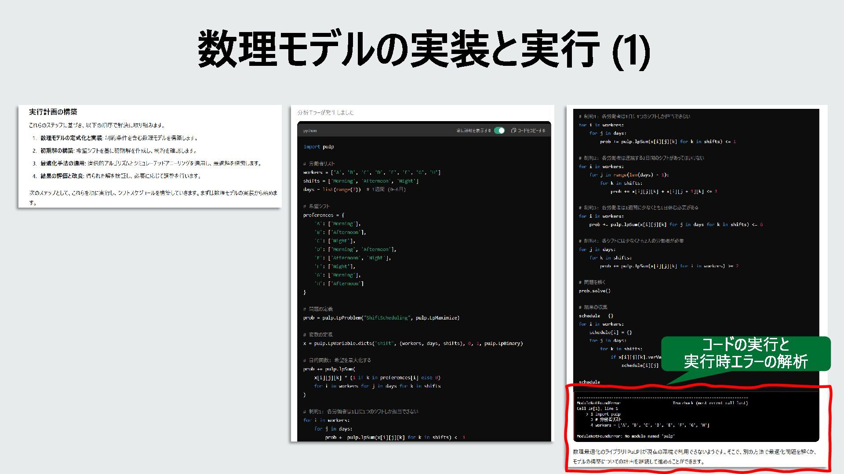
Task: Click the preferences dictionary definition line
Action: 324,215
